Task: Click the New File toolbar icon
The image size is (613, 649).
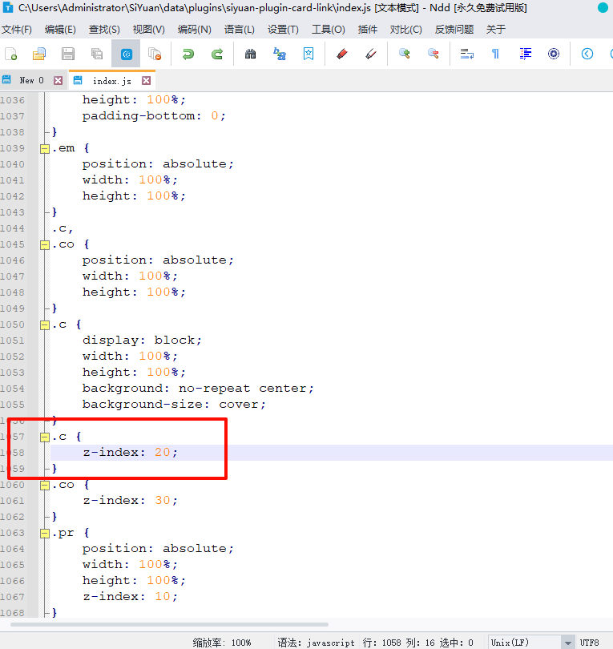Action: pyautogui.click(x=11, y=54)
